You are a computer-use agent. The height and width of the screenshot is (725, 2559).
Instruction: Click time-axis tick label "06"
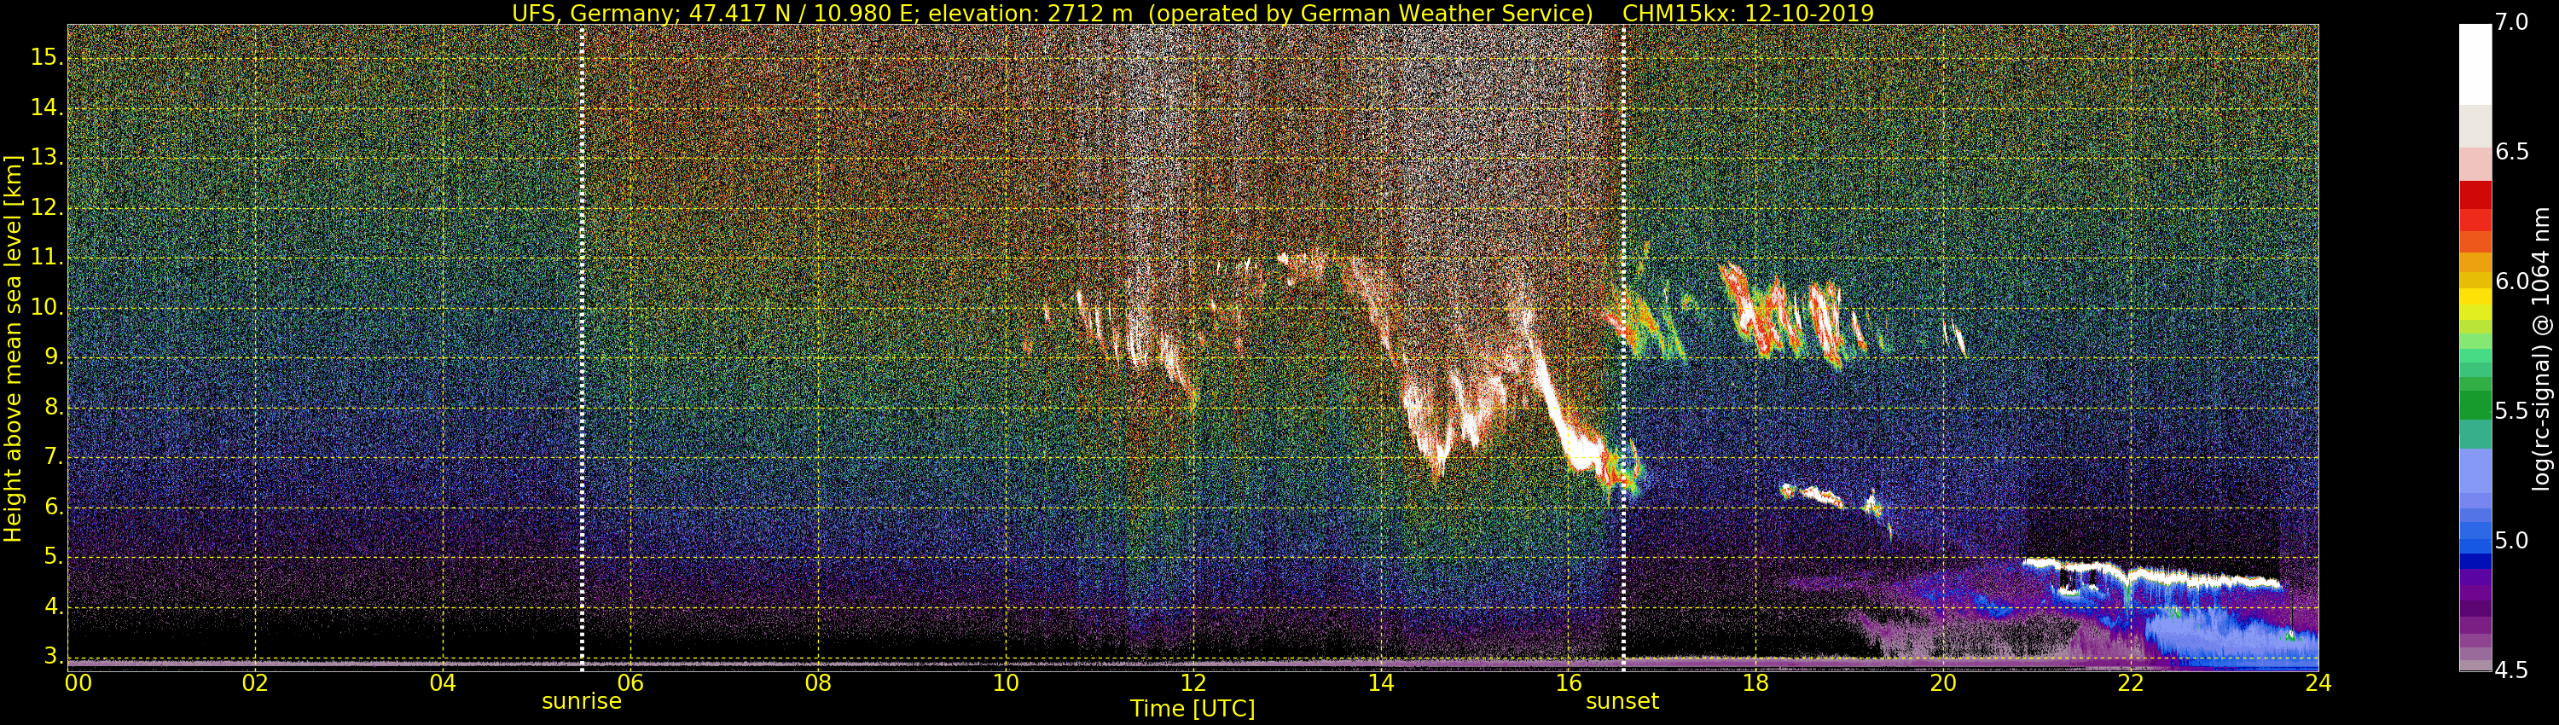pyautogui.click(x=631, y=682)
